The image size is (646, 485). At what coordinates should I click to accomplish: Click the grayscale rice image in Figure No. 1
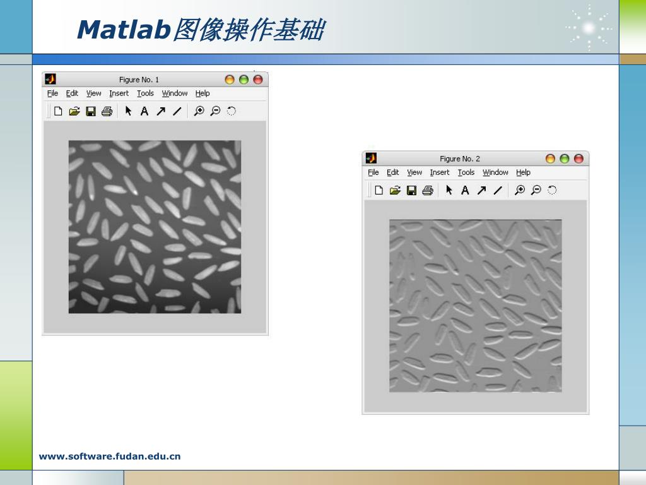point(155,227)
